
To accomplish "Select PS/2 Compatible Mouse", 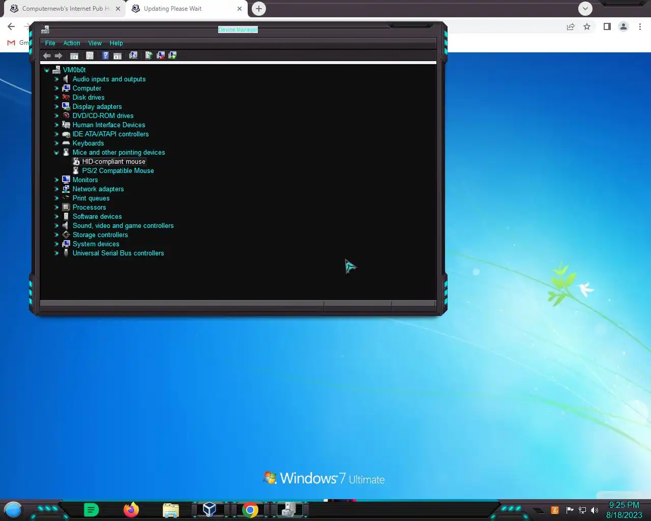I will (x=118, y=171).
